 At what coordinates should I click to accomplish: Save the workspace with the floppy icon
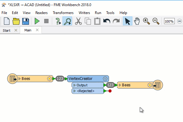tap(26, 21)
